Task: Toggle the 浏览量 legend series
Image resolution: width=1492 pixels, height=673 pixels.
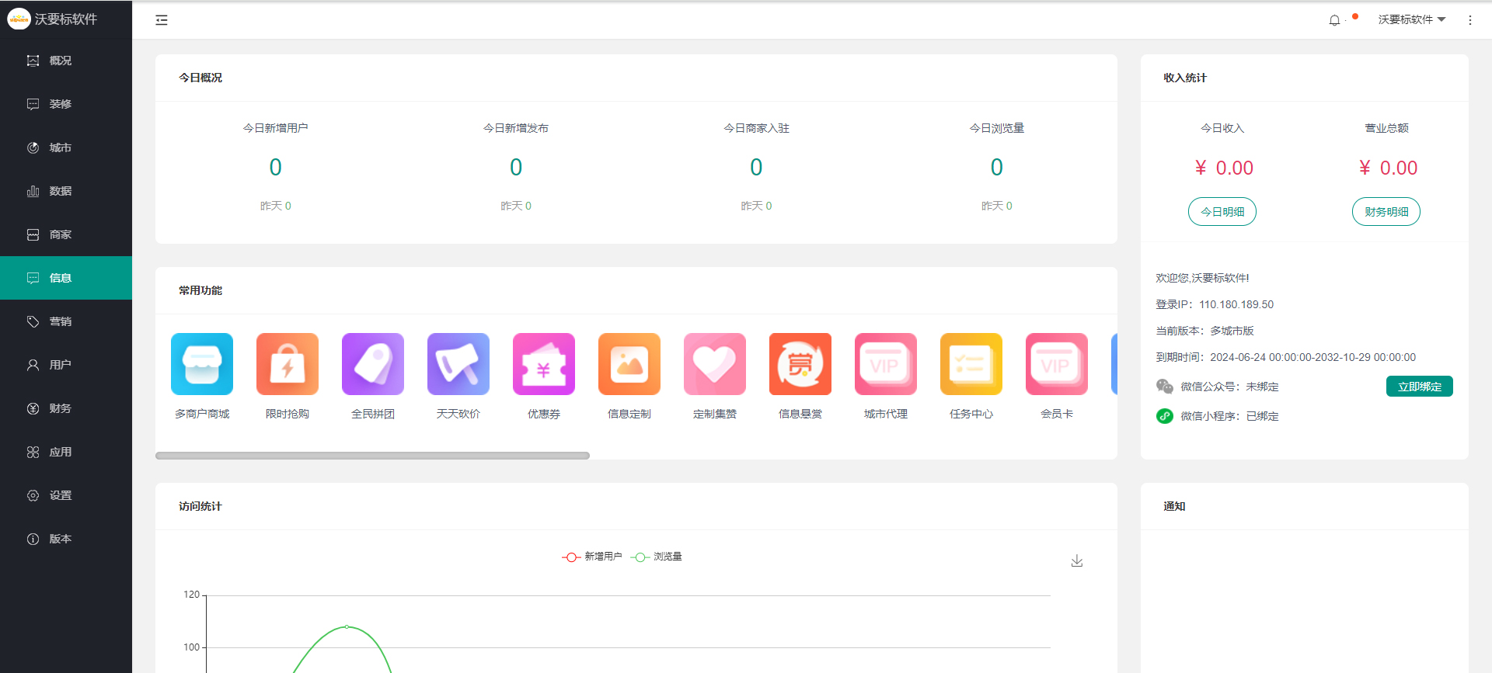Action: tap(657, 557)
